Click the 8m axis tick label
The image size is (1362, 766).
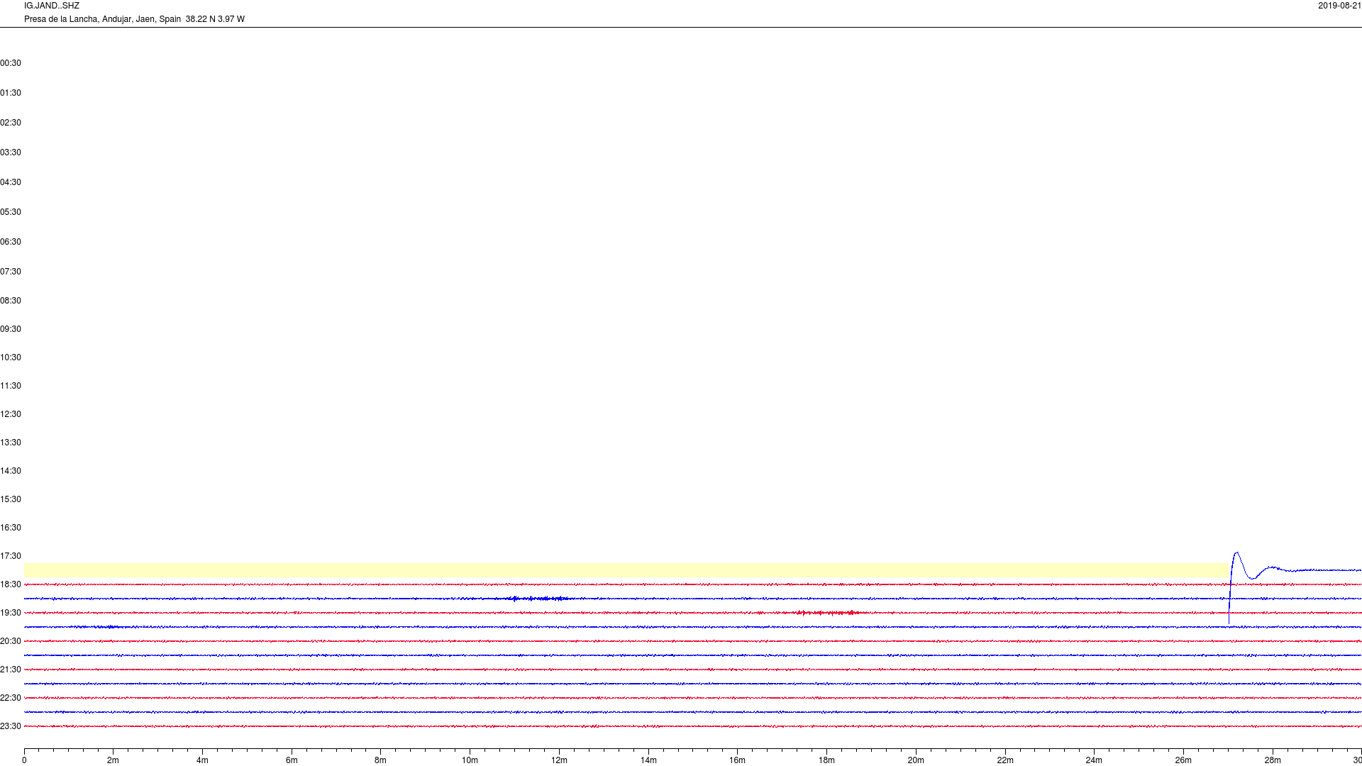tap(380, 760)
